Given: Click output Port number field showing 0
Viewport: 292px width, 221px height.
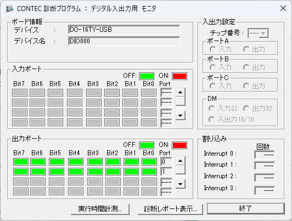Looking at the screenshot, I should [166, 162].
